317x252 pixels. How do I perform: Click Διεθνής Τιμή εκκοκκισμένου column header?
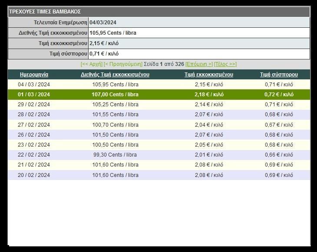pyautogui.click(x=115, y=75)
